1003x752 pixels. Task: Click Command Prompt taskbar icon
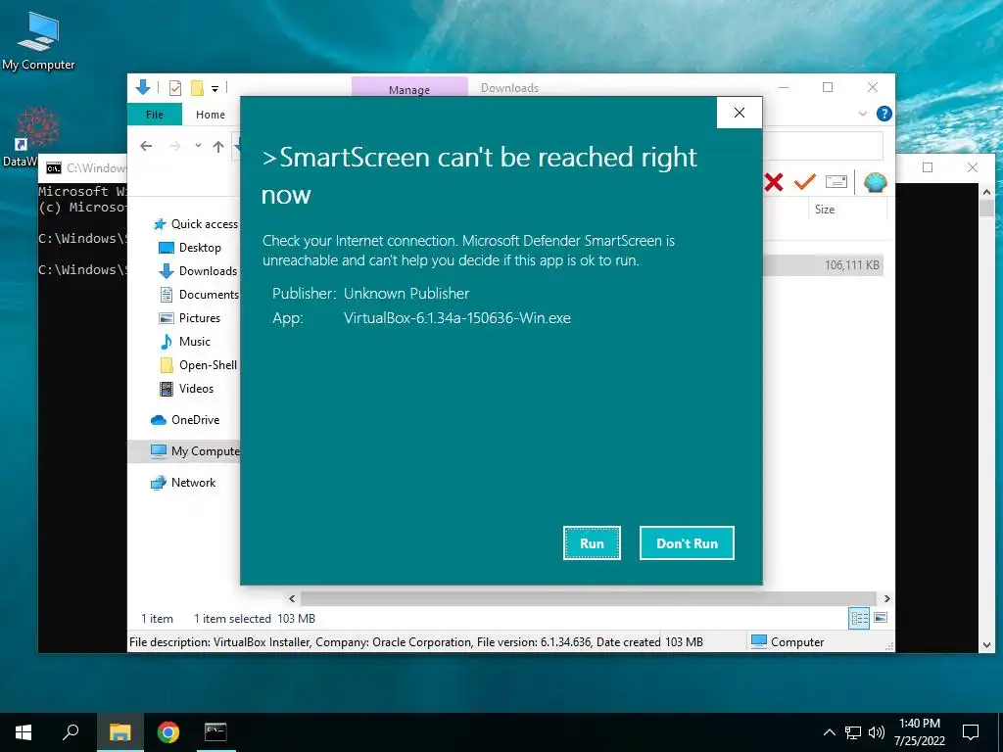(215, 732)
